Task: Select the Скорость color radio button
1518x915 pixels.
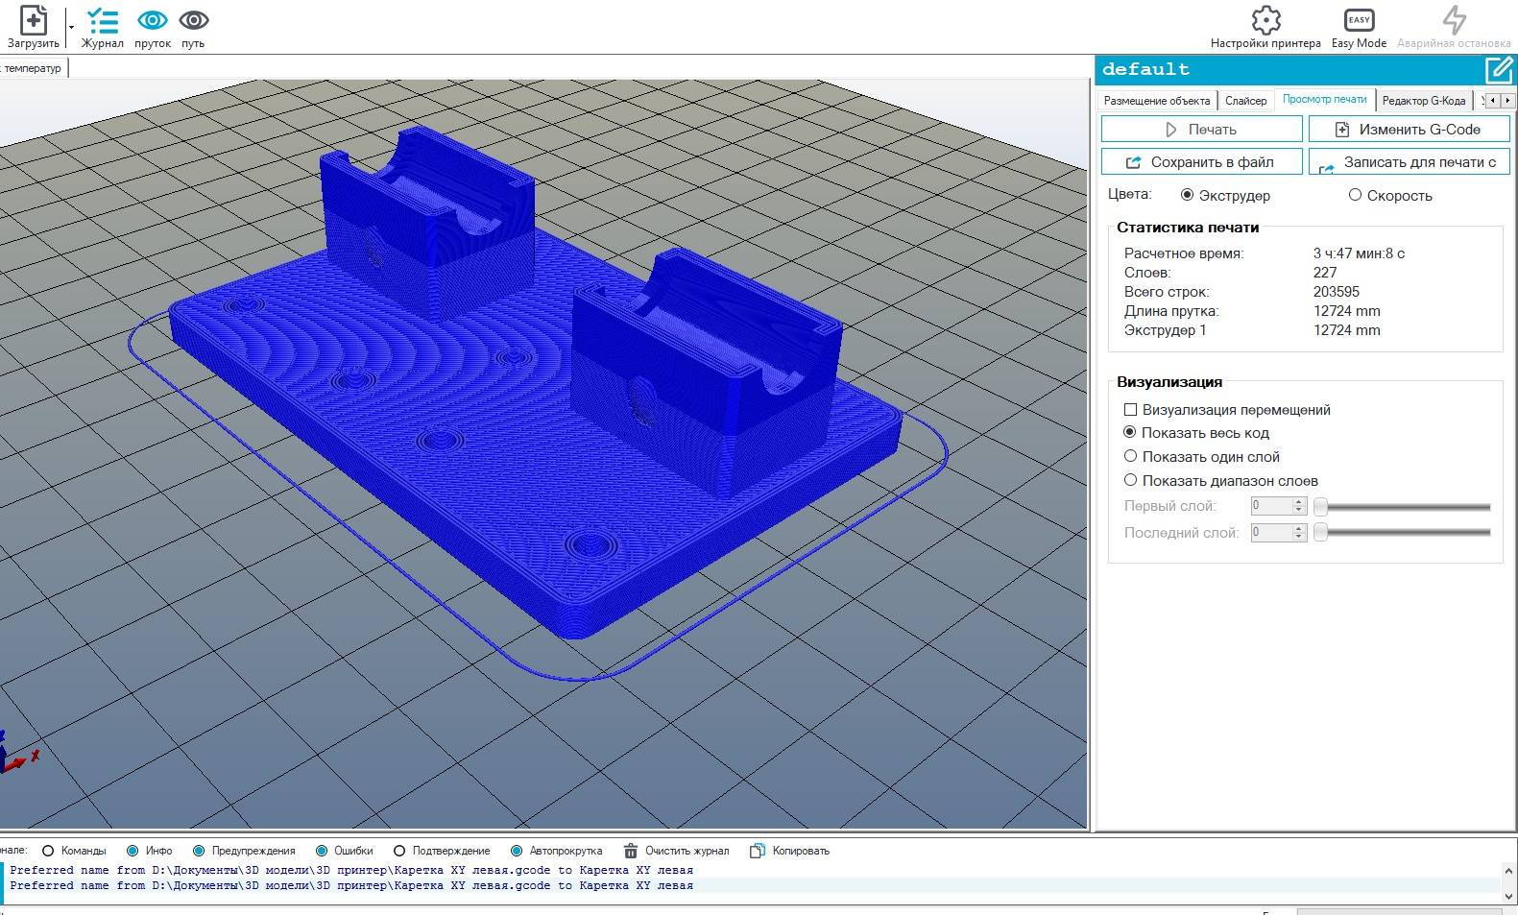Action: 1355,195
